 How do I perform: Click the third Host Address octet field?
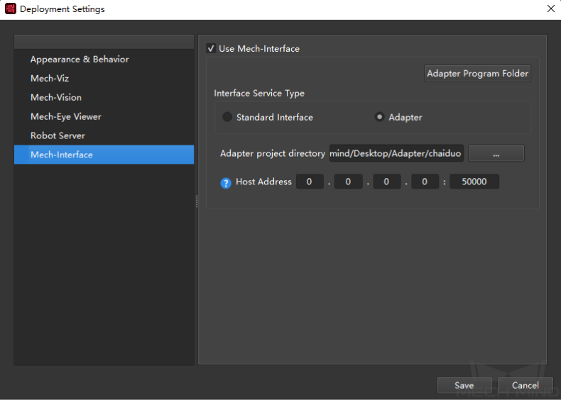pyautogui.click(x=387, y=182)
